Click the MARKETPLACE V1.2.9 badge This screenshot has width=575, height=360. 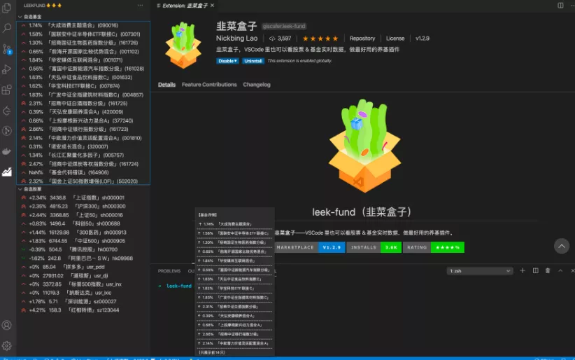(309, 247)
